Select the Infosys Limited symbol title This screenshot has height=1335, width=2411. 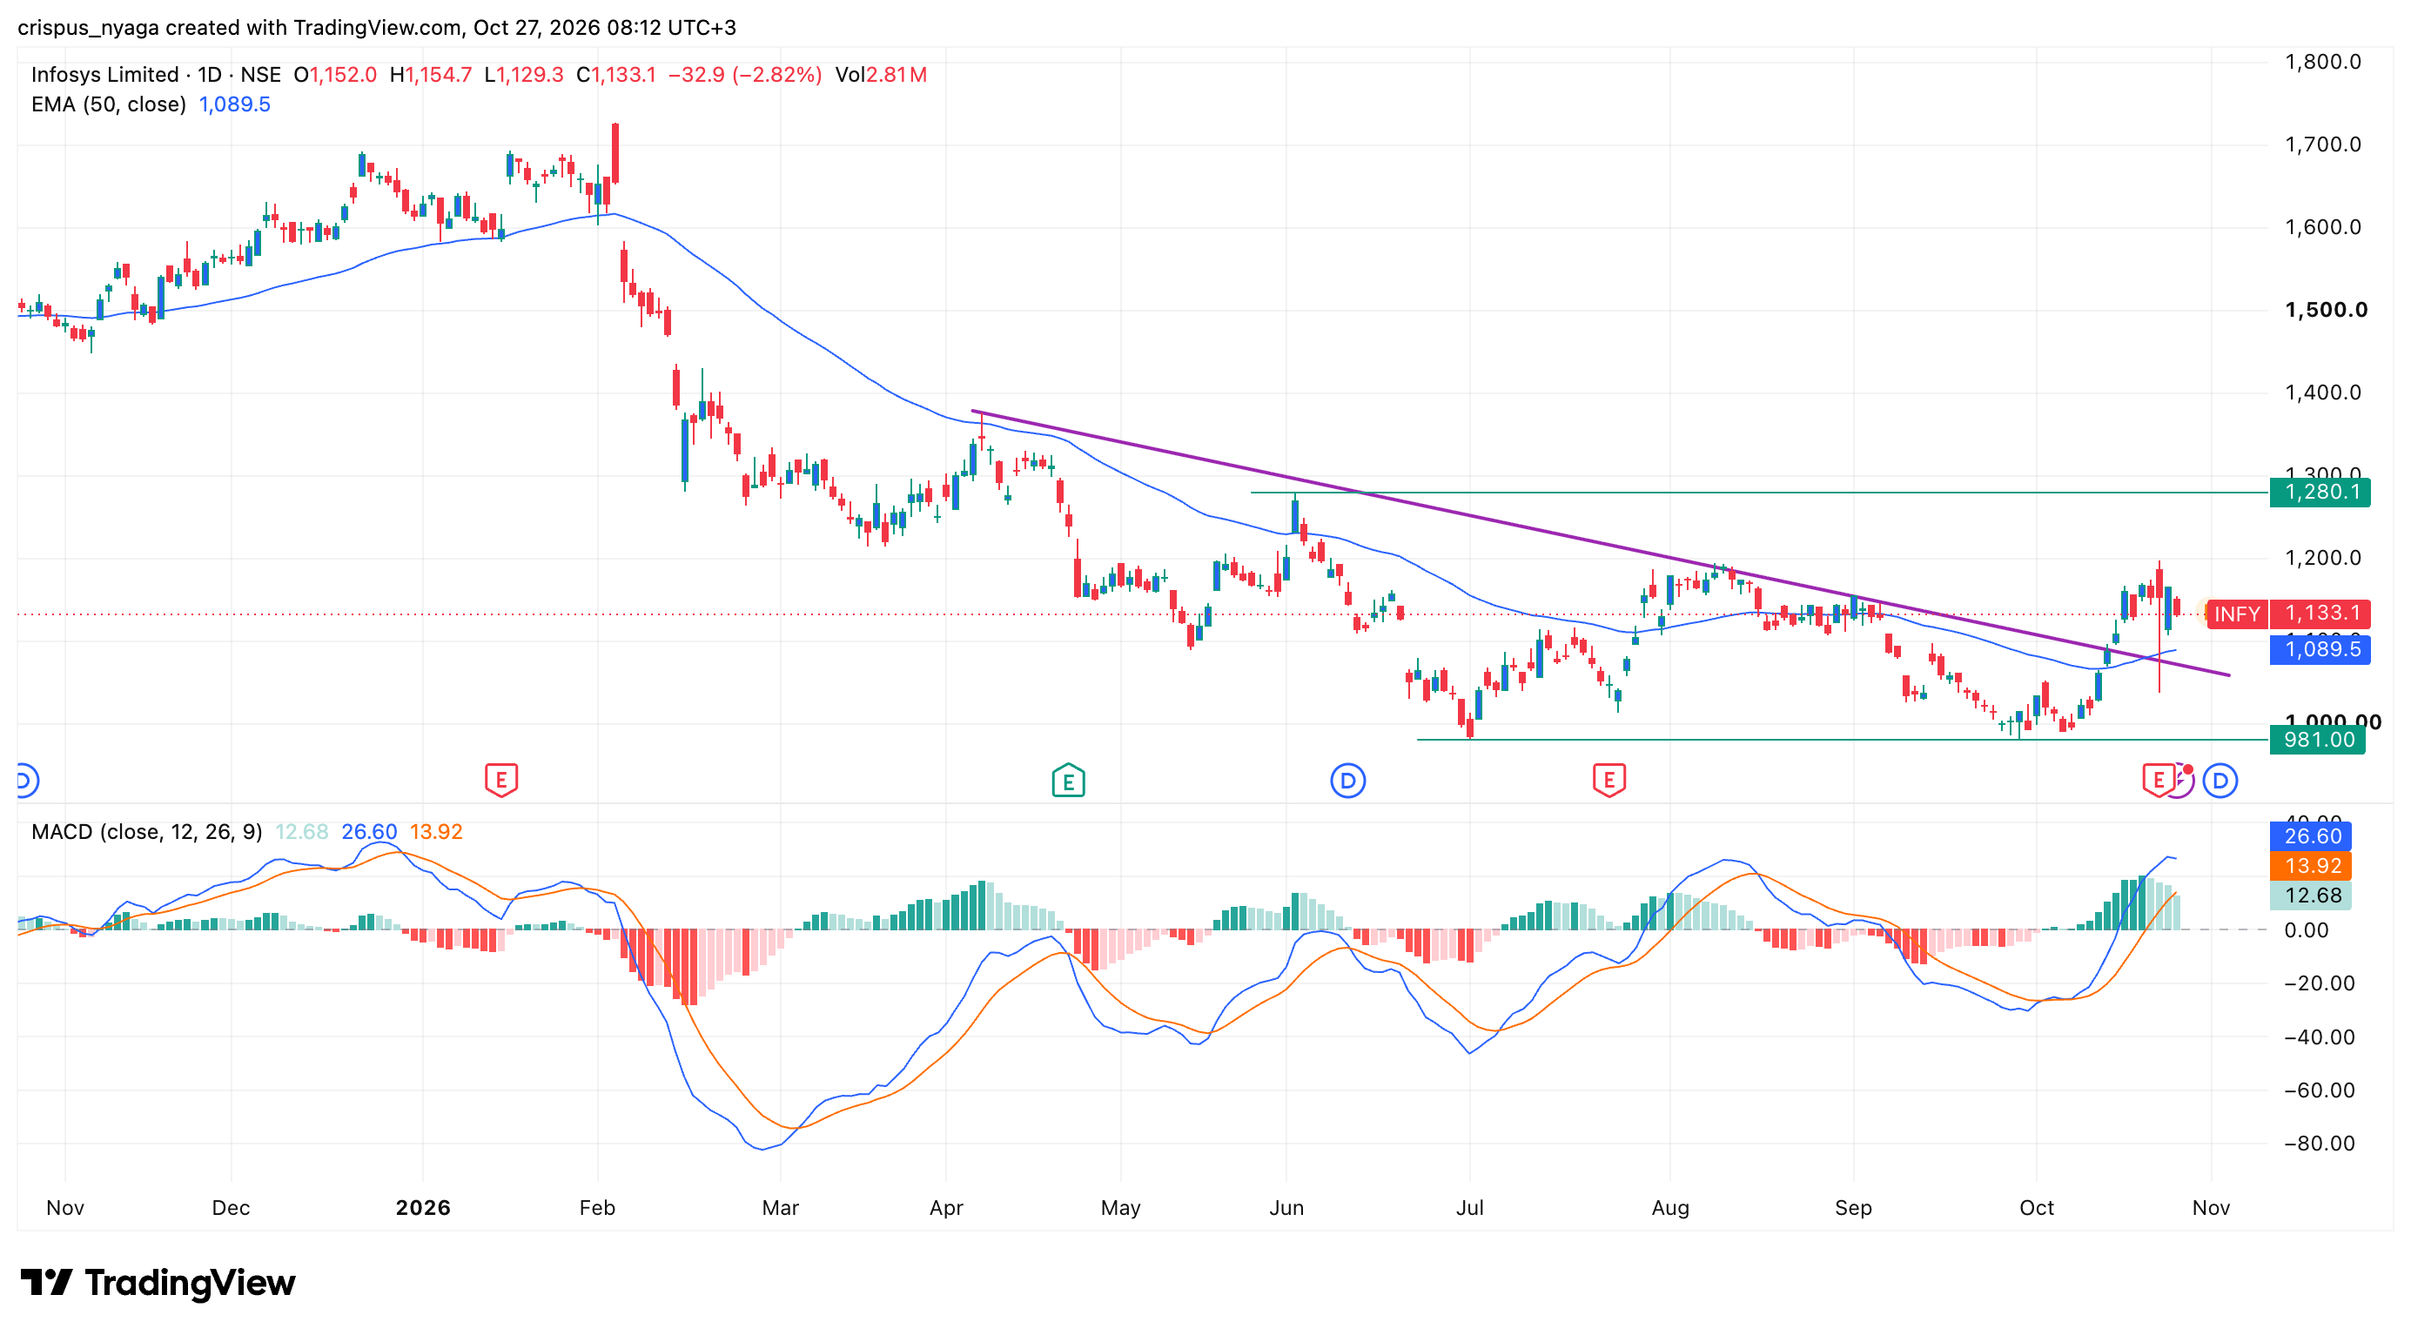pyautogui.click(x=104, y=75)
